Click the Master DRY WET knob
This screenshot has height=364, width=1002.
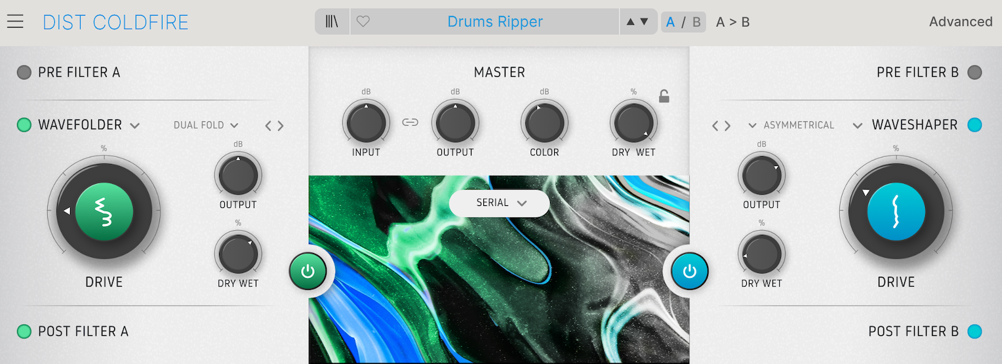tap(633, 123)
